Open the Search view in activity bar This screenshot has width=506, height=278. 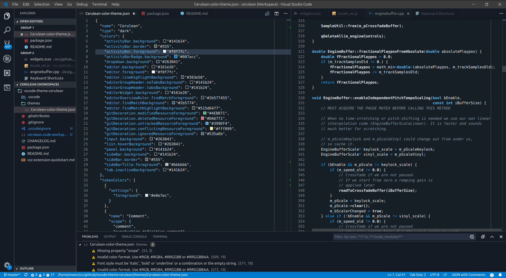7,30
